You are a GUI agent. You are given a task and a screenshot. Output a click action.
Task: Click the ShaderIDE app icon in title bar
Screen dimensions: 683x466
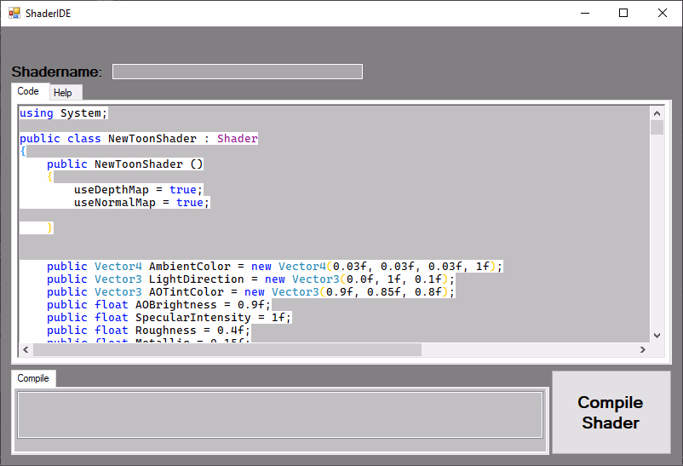click(14, 13)
